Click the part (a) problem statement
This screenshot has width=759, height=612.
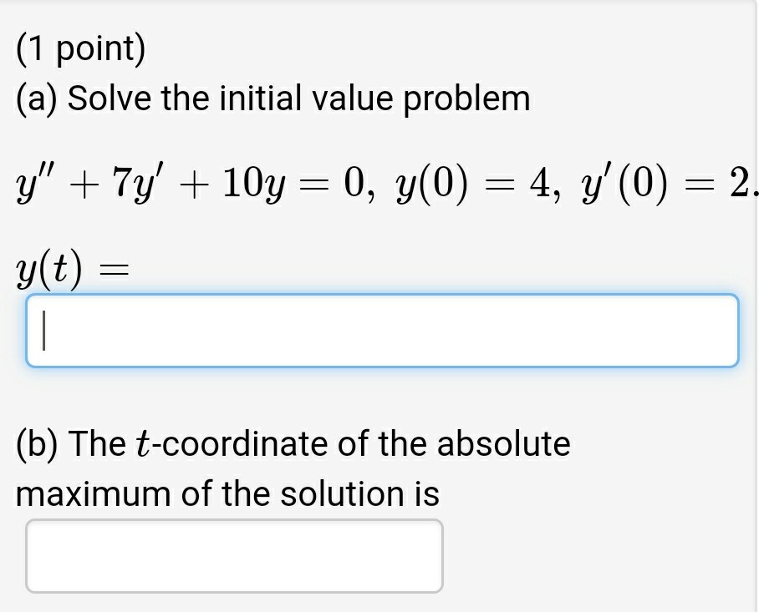[272, 98]
